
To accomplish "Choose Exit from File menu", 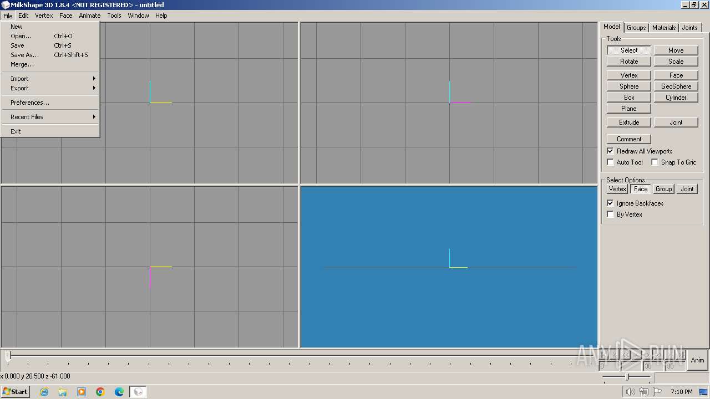I will (50, 131).
